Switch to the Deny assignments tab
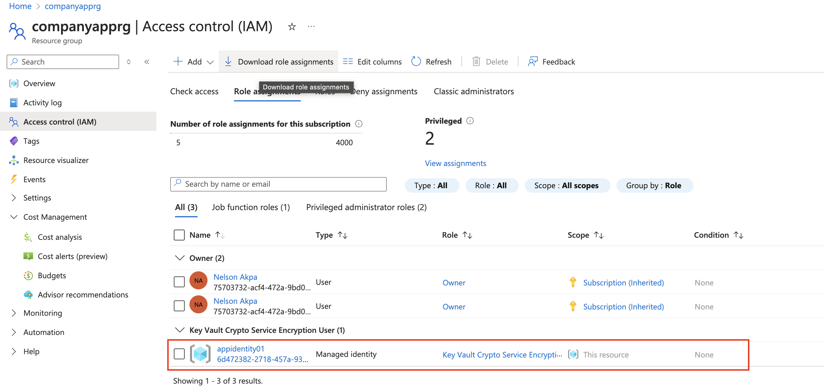The height and width of the screenshot is (392, 824). 384,91
